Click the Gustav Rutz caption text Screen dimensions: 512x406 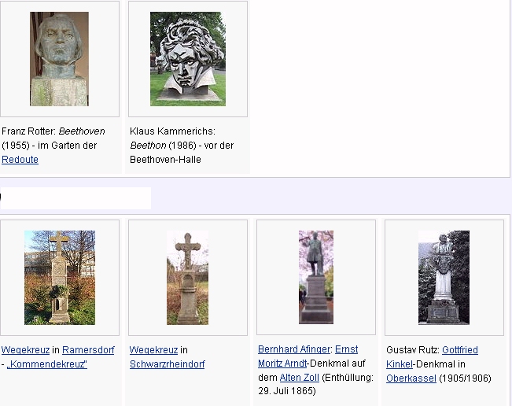(412, 350)
